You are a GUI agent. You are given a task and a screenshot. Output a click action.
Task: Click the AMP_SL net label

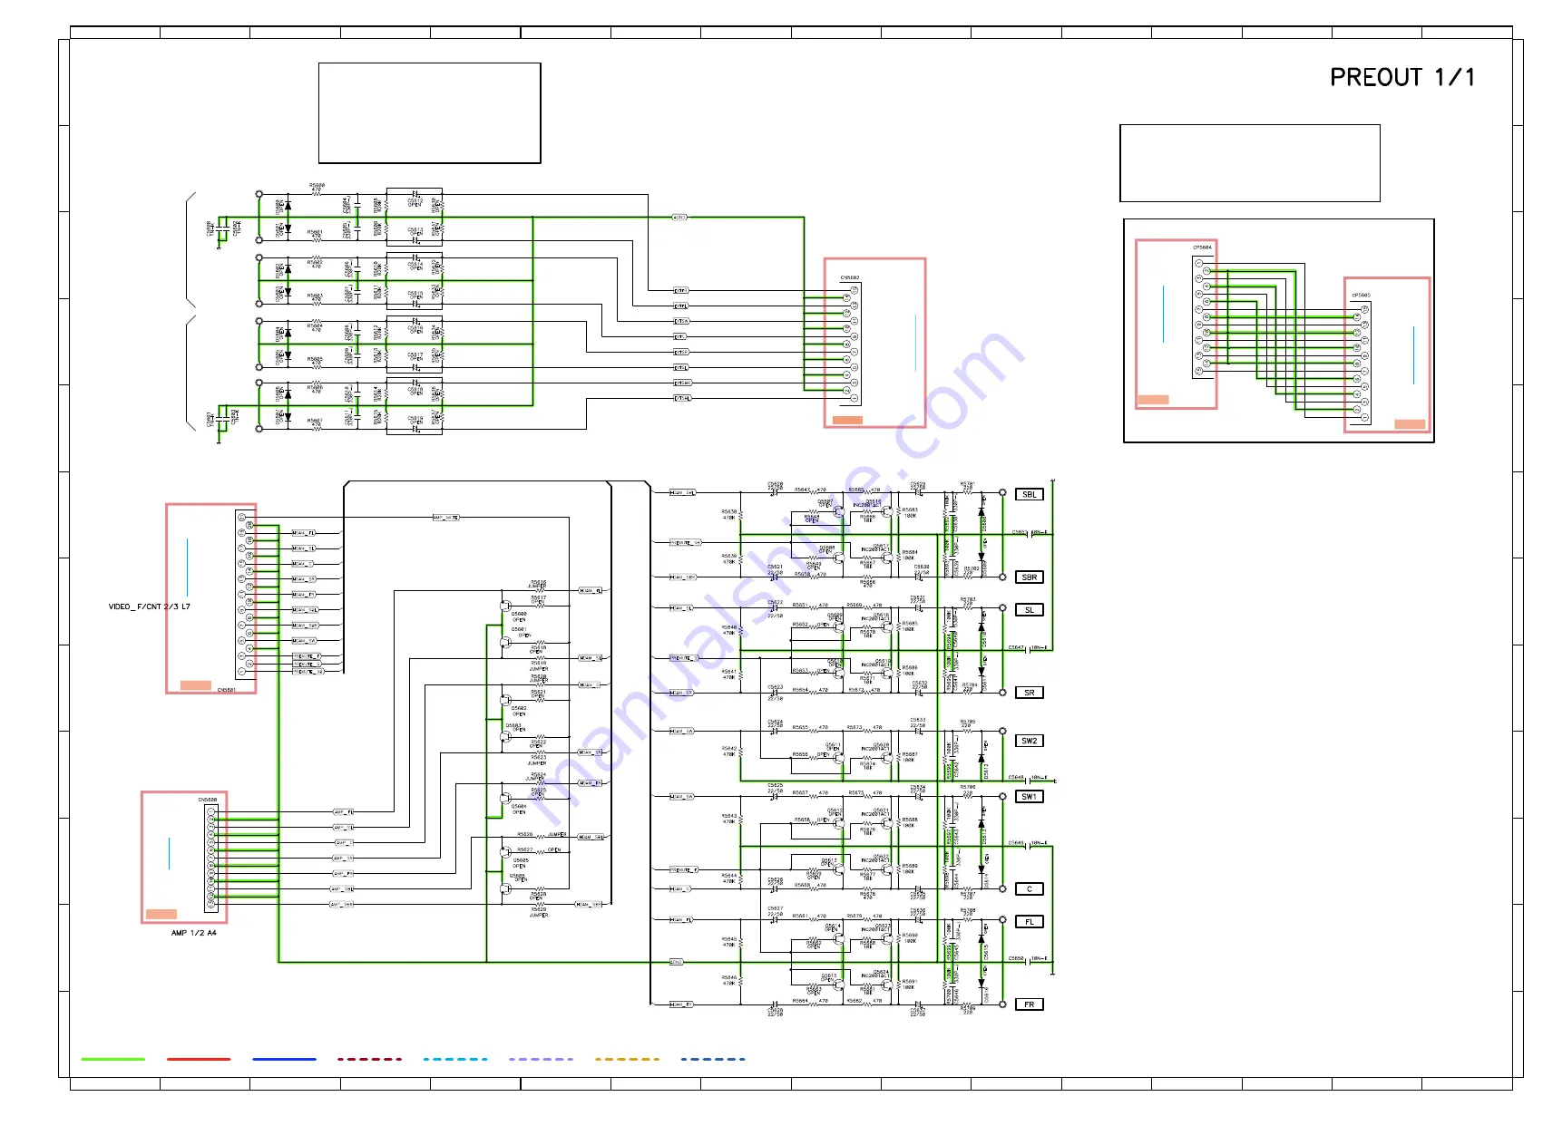click(x=343, y=828)
